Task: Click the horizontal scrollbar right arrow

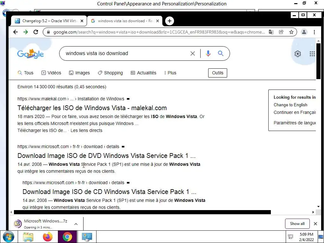Action: [x=313, y=212]
